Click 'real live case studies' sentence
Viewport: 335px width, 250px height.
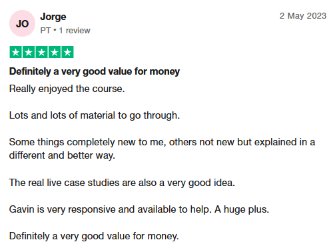tap(122, 183)
